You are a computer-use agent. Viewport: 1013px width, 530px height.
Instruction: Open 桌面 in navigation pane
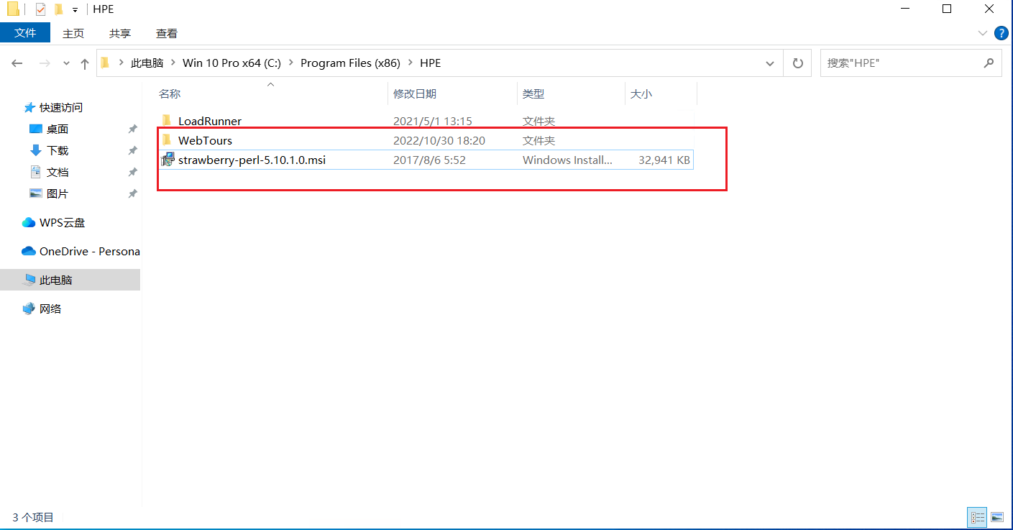(58, 129)
